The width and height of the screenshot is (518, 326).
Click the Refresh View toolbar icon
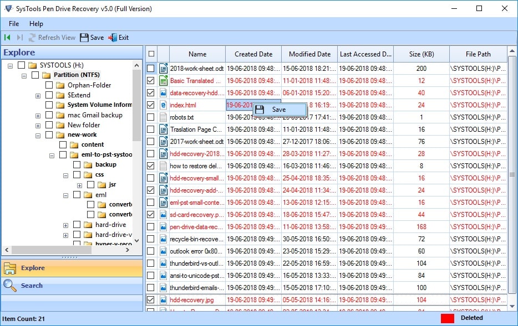tap(33, 38)
